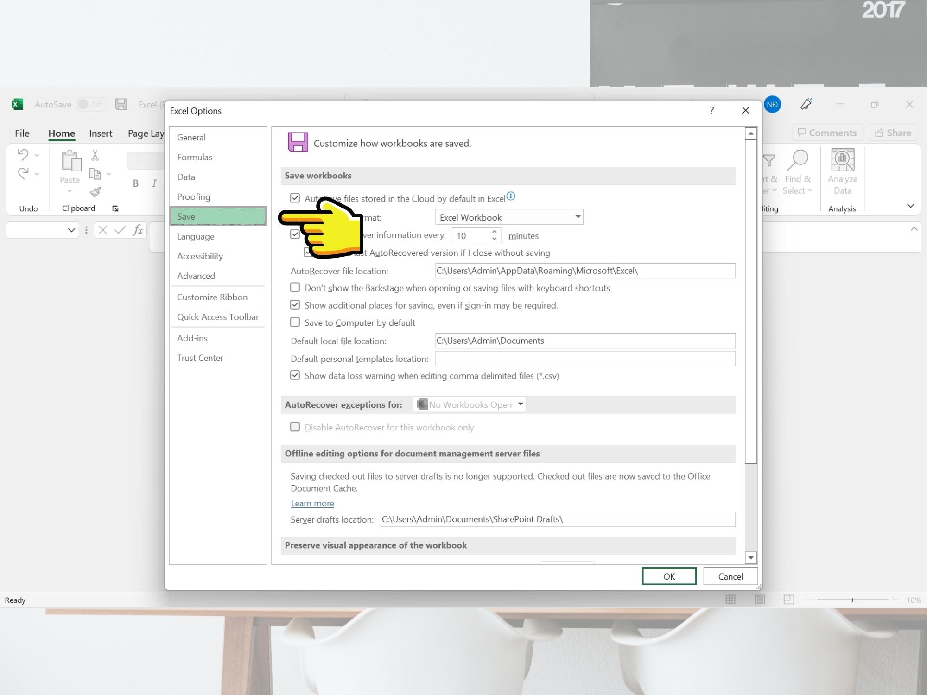This screenshot has height=695, width=927.
Task: Toggle show data loss warning for CSV
Action: coord(296,376)
